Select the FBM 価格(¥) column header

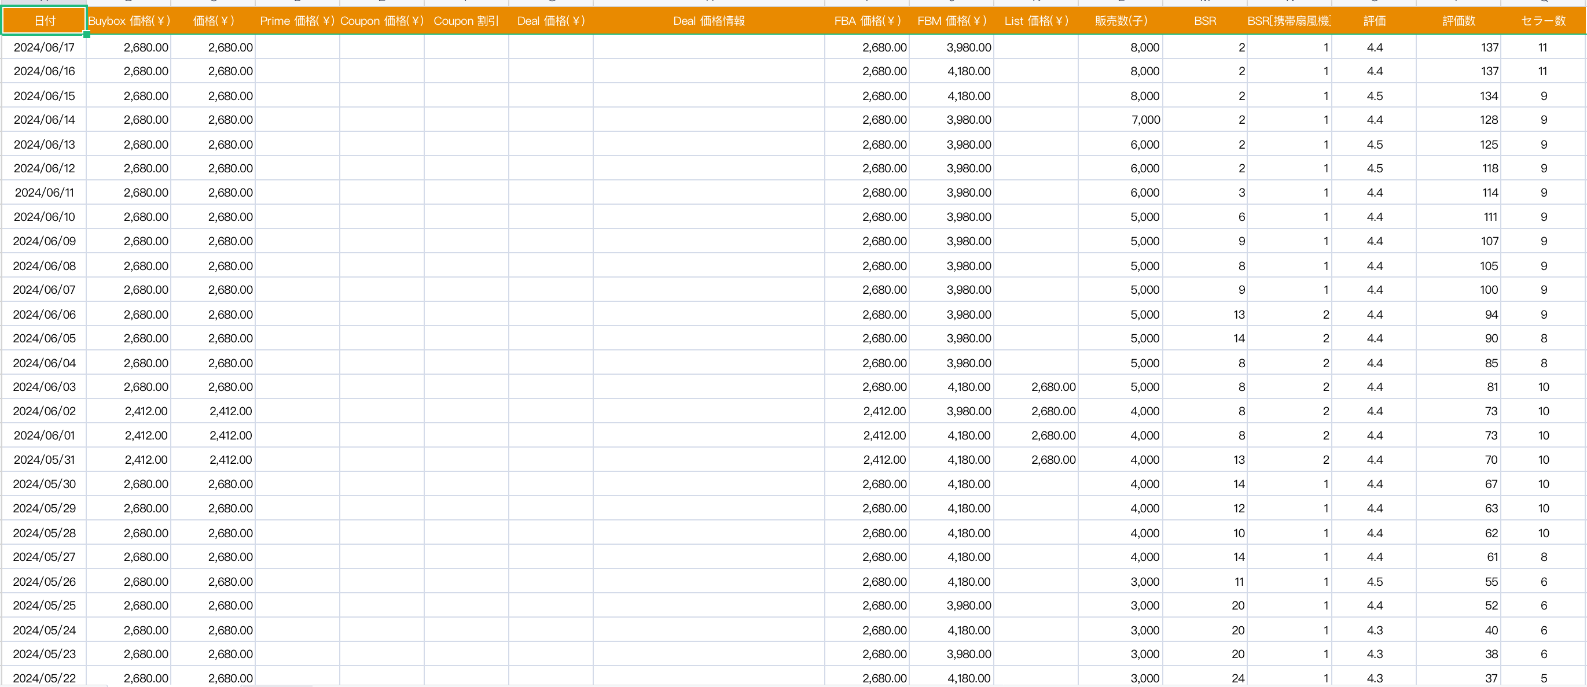[951, 21]
